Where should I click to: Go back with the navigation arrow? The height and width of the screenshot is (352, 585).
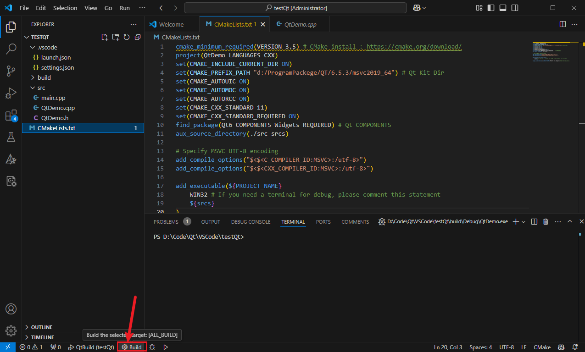pos(162,8)
